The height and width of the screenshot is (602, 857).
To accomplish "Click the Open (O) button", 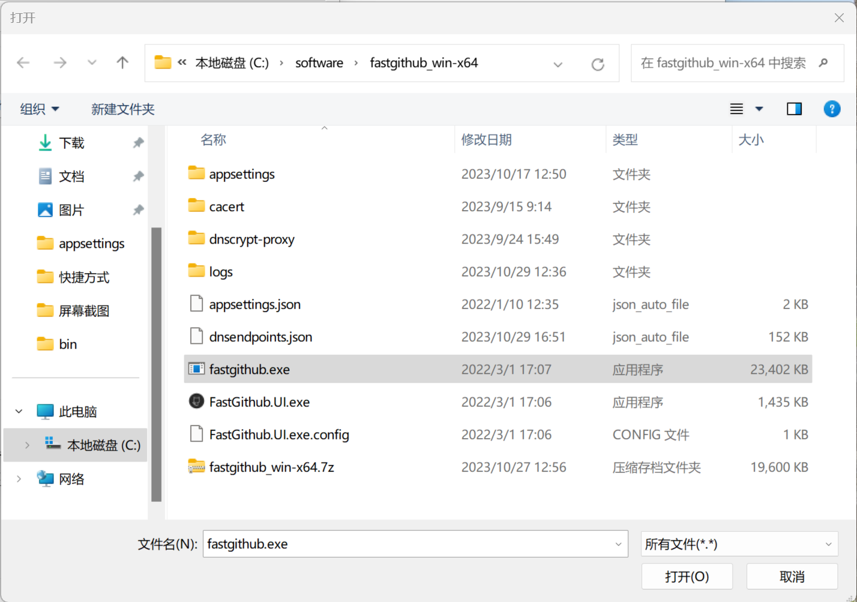I will 687,577.
